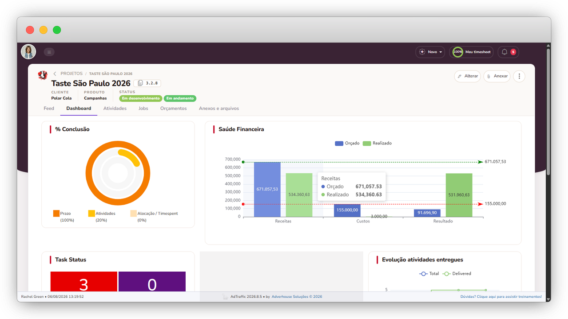Click the 100% timesheet progress ring
The width and height of the screenshot is (568, 319).
[457, 52]
